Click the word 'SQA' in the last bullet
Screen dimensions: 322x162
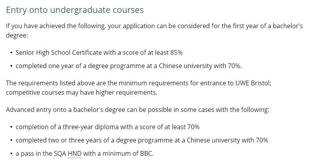coord(60,153)
